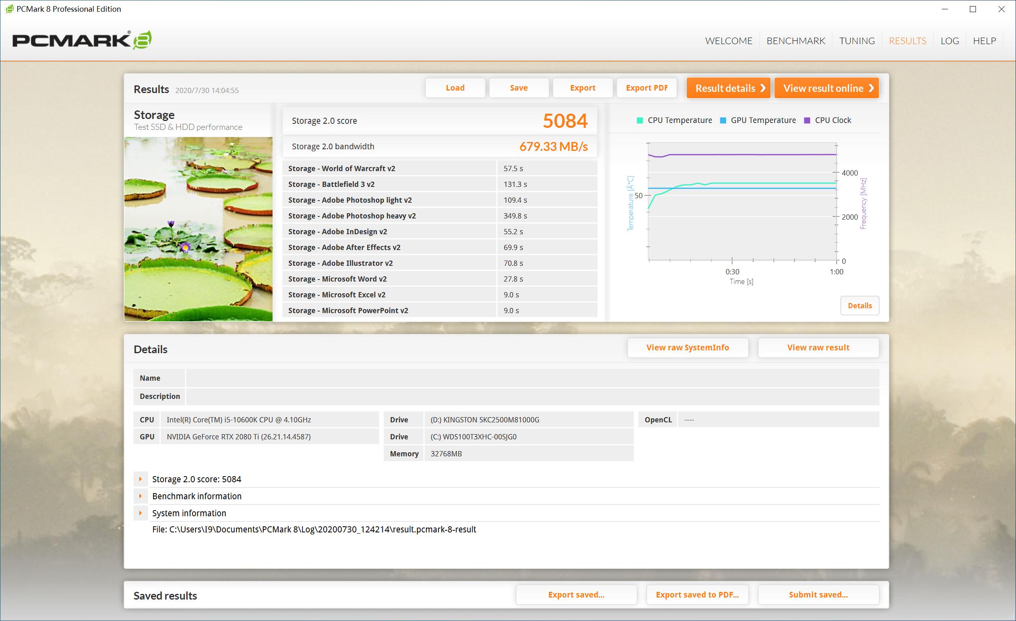Open the BENCHMARK tab
The image size is (1016, 621).
tap(795, 41)
